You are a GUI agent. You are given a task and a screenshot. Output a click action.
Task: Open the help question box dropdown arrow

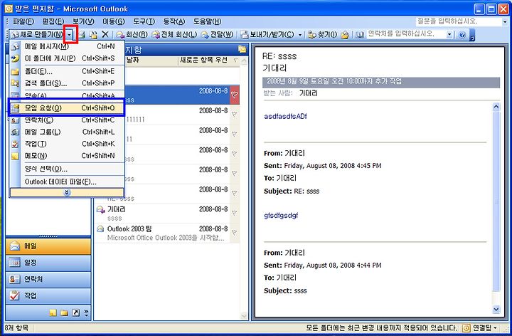pyautogui.click(x=505, y=22)
